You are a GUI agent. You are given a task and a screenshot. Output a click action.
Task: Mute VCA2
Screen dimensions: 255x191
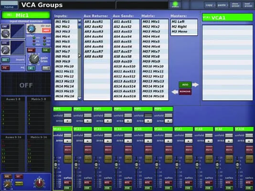point(88,150)
